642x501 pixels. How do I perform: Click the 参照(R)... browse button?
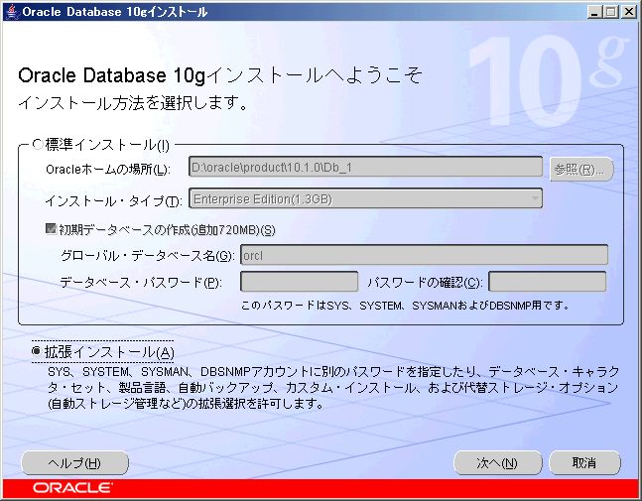[581, 169]
